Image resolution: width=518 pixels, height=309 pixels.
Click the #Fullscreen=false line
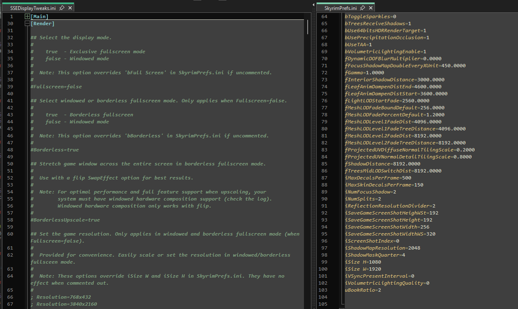tap(56, 87)
